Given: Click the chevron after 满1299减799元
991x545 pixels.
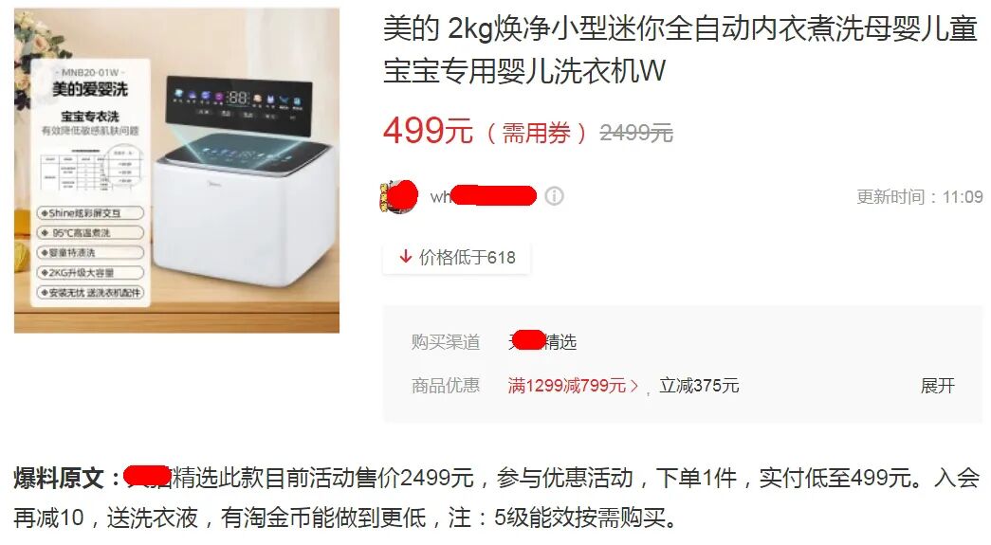Looking at the screenshot, I should (634, 385).
